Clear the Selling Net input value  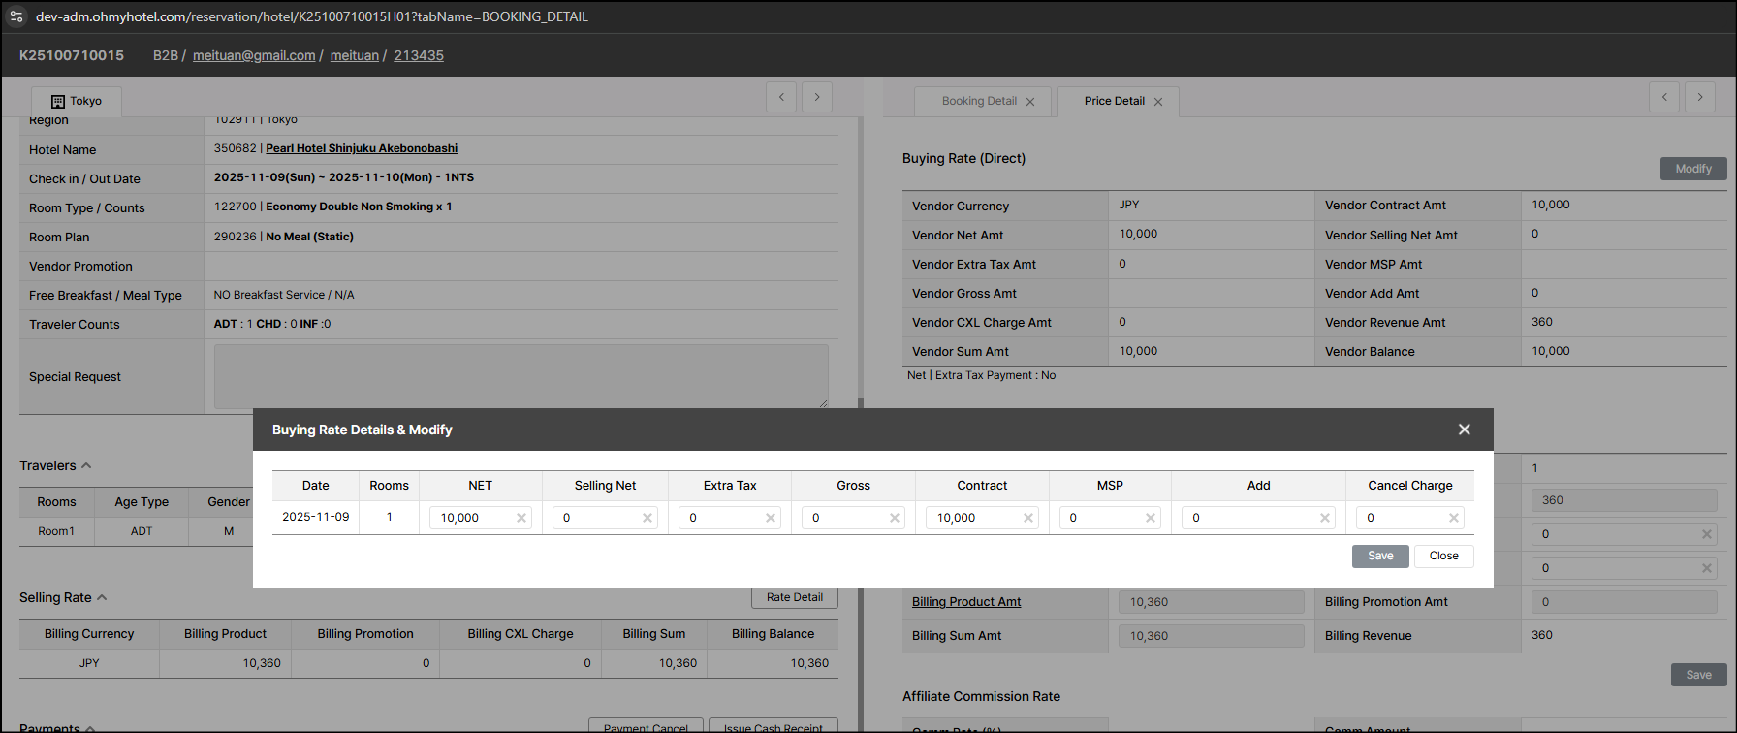(647, 518)
